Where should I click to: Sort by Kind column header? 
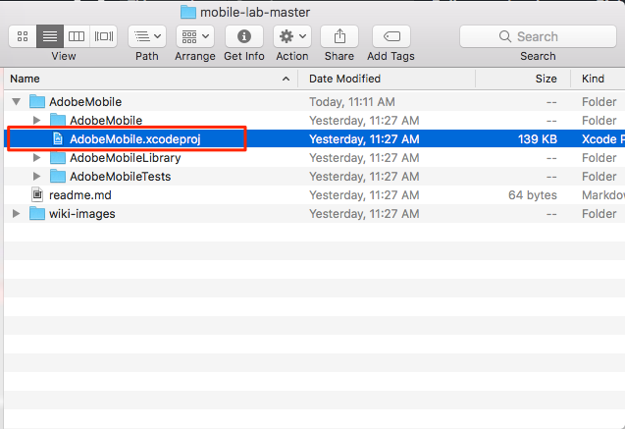point(598,79)
